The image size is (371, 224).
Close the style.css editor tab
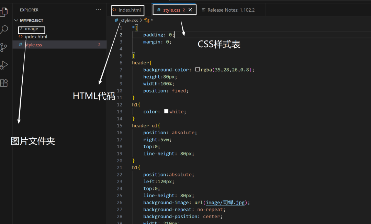pyautogui.click(x=190, y=10)
